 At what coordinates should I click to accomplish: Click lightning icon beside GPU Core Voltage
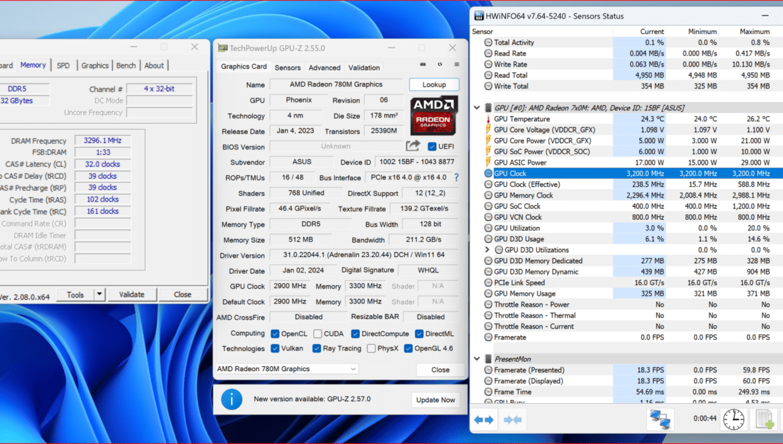click(x=489, y=130)
